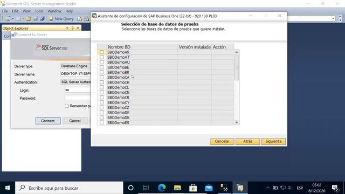Select the SBODemoDE row text
Screen dimensions: 345x194
[x=119, y=113]
